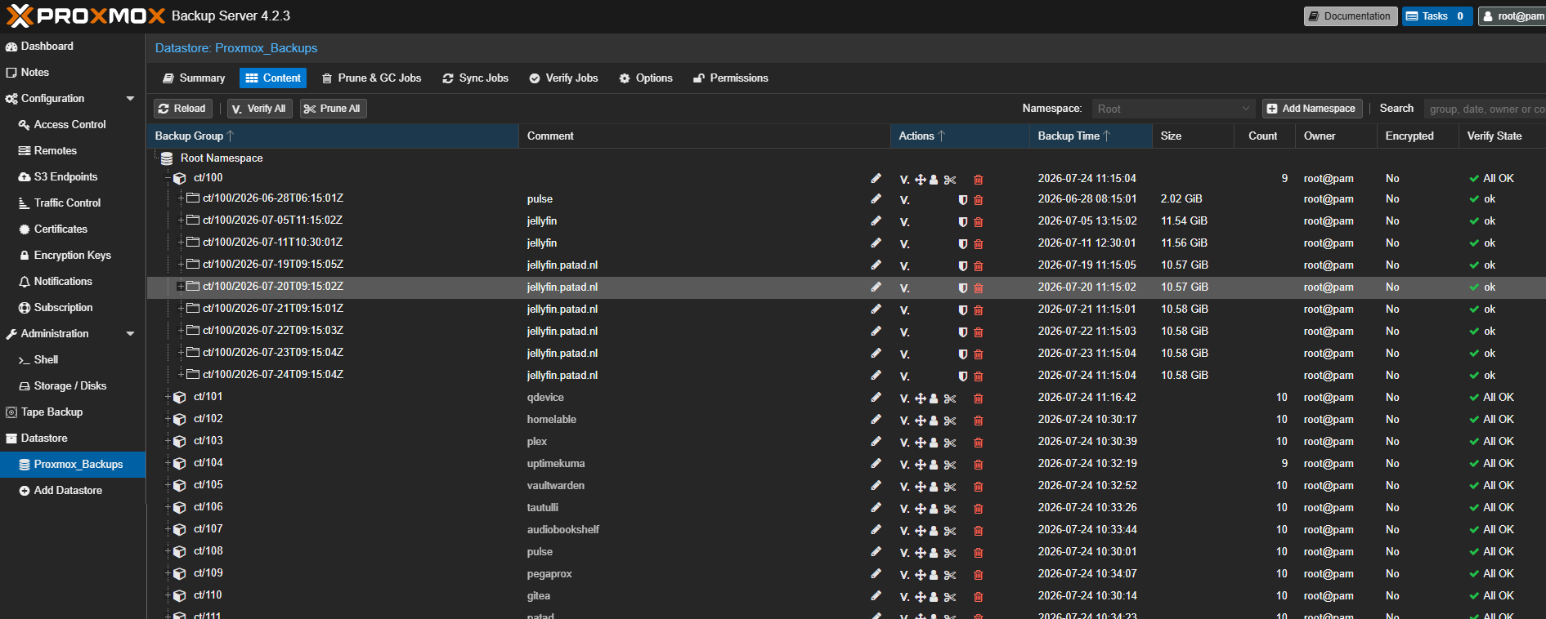Viewport: 1546px width, 619px height.
Task: Click the Proxmox logo icon
Action: coord(19,16)
